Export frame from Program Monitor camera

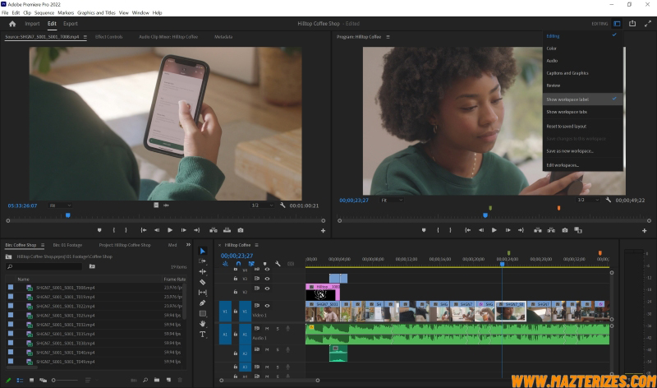click(x=565, y=230)
